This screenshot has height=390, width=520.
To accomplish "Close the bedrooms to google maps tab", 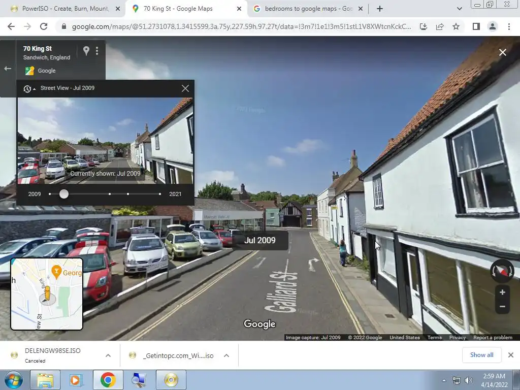I will pos(361,9).
